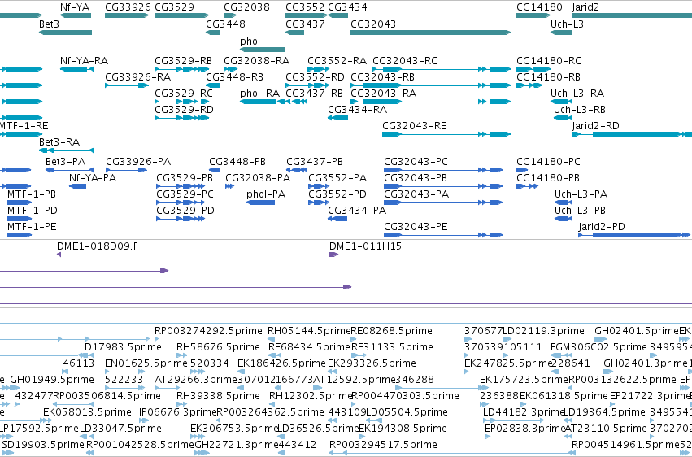Select EST RH39338.5prime

tap(218, 396)
